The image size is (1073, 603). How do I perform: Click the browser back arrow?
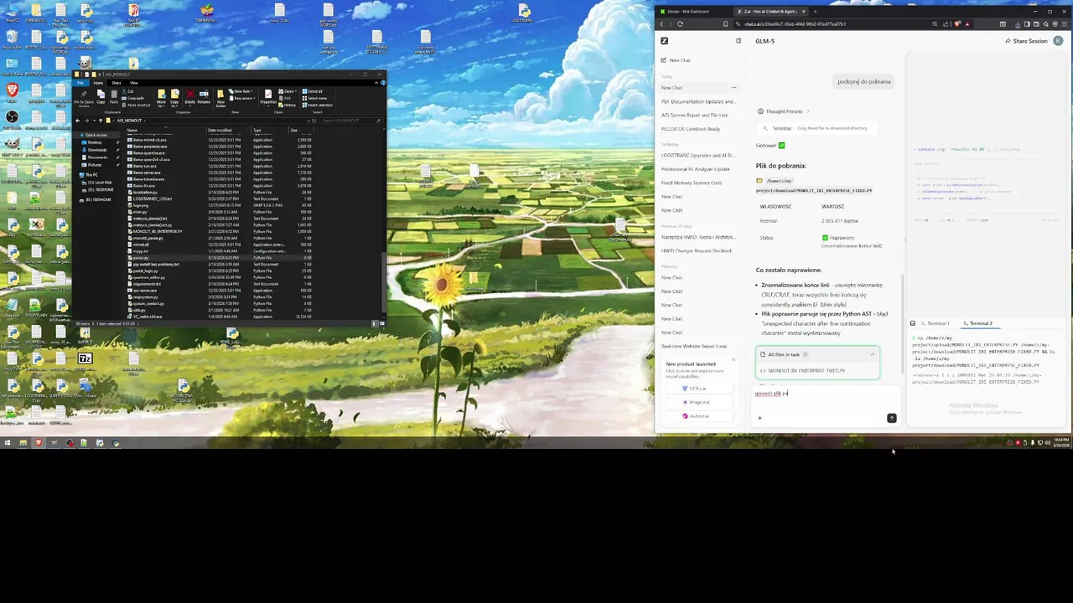coord(662,23)
